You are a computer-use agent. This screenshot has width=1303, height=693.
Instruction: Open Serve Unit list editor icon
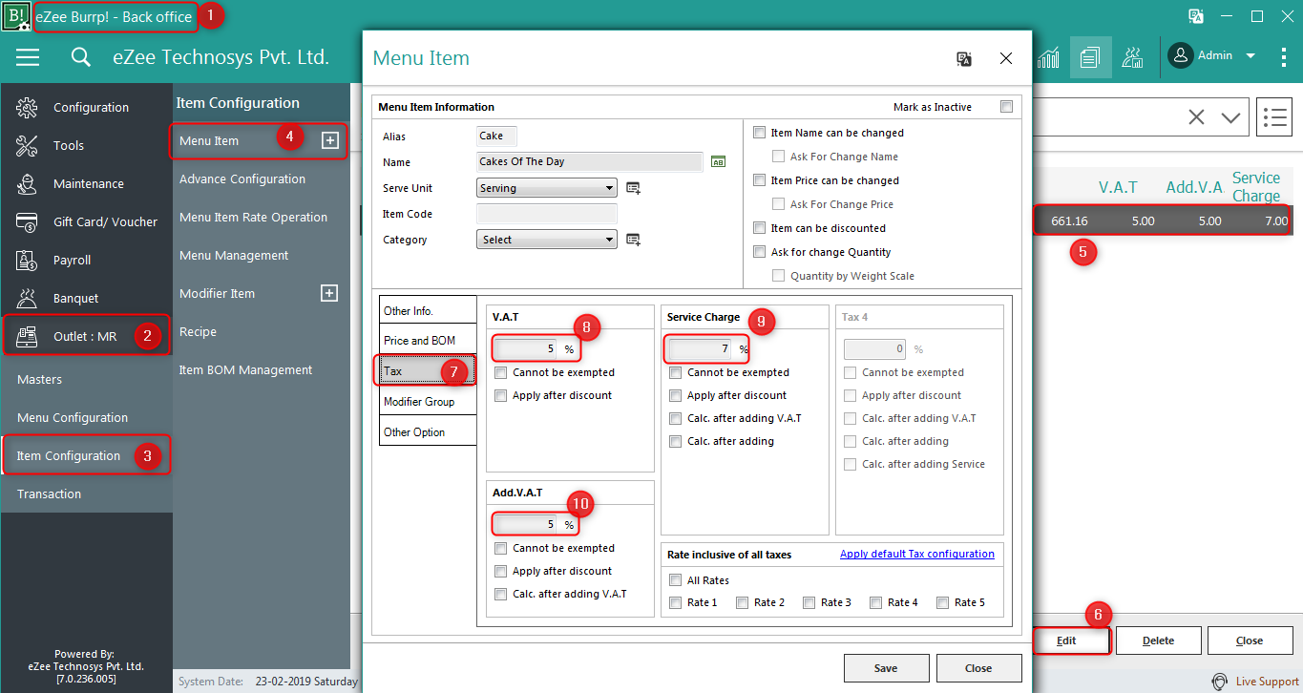[x=633, y=188]
